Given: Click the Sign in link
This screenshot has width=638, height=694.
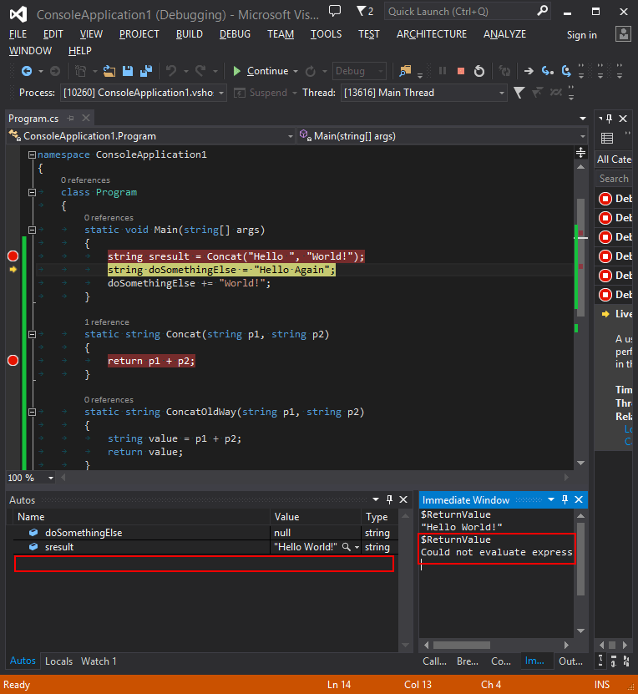Looking at the screenshot, I should pyautogui.click(x=581, y=34).
